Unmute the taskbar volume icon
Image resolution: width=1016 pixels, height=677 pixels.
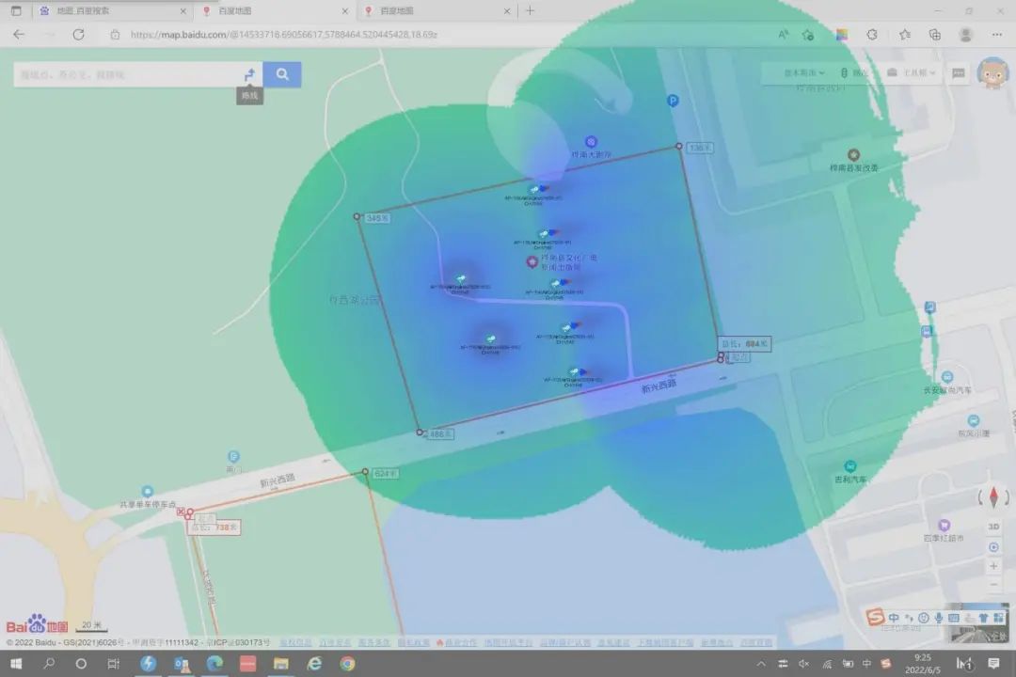803,664
